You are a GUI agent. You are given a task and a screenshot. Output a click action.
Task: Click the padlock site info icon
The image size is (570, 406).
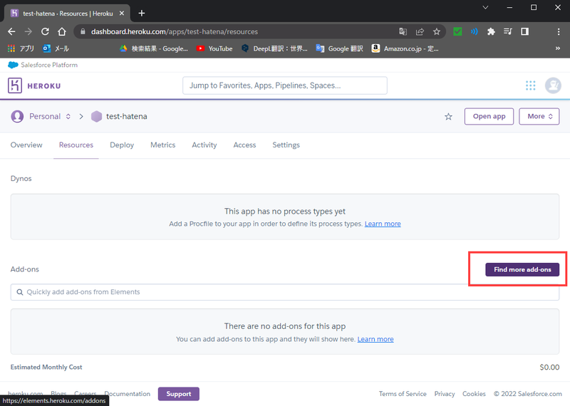tap(83, 31)
